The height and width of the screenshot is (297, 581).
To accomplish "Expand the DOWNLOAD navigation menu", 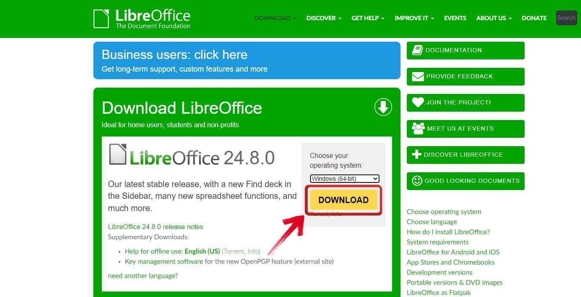I will [273, 18].
